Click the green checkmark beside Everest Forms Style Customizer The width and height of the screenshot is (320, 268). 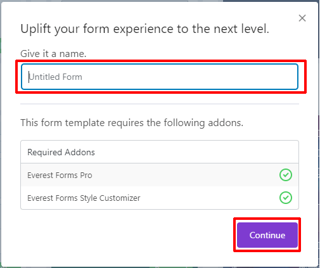[x=286, y=198]
